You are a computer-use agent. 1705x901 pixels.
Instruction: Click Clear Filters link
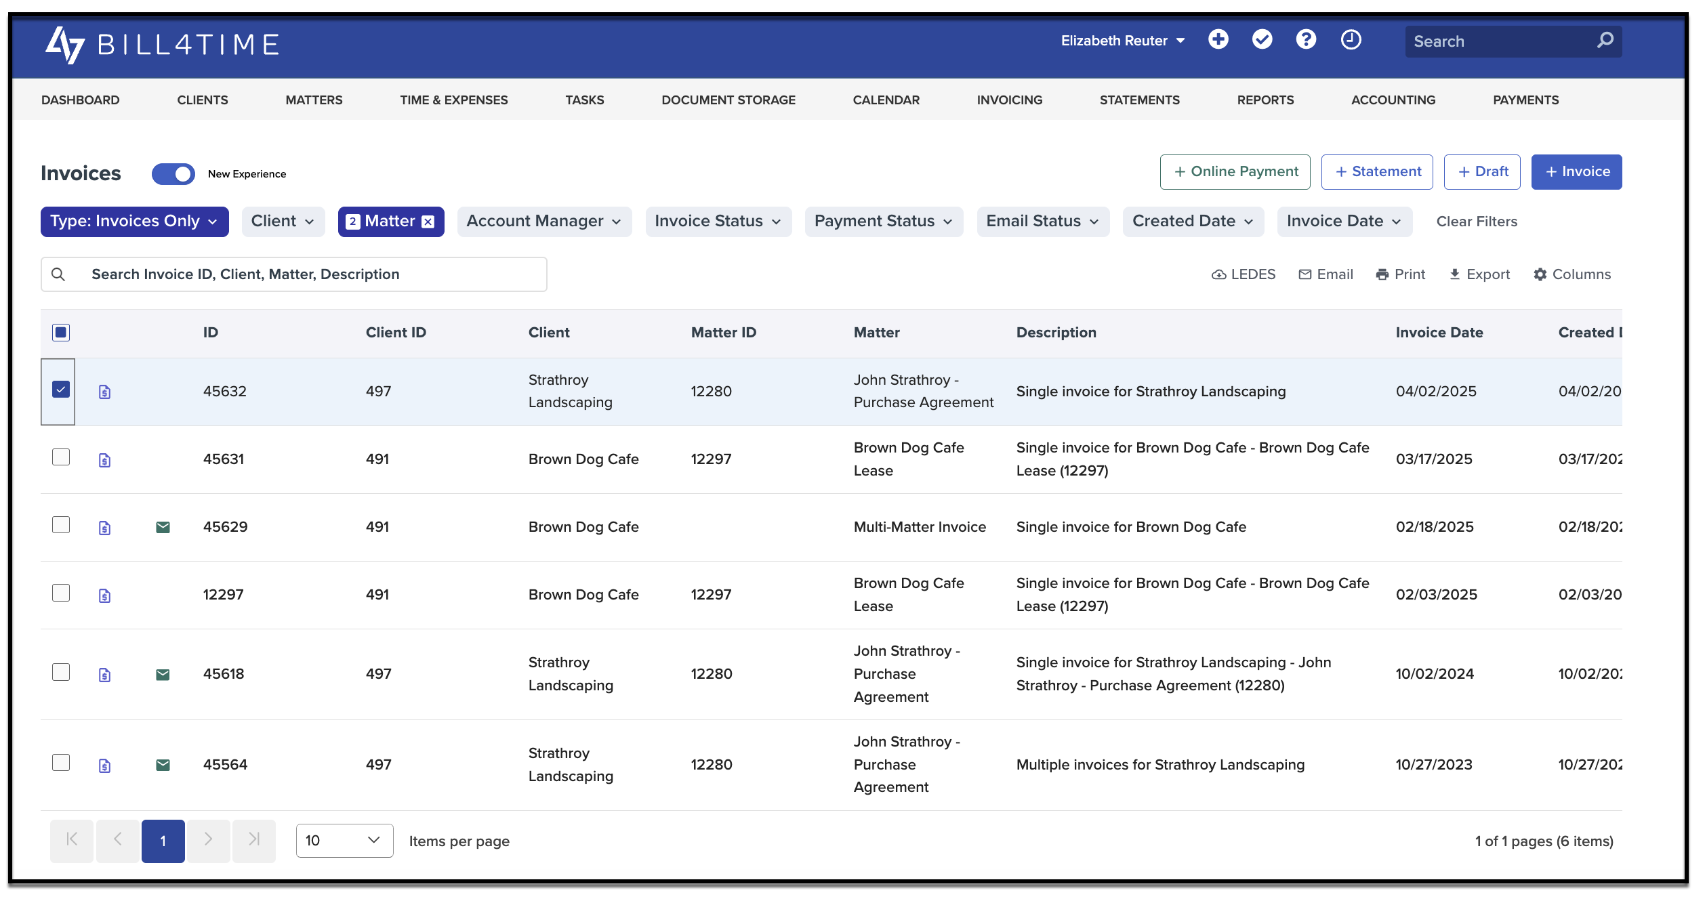[1477, 222]
